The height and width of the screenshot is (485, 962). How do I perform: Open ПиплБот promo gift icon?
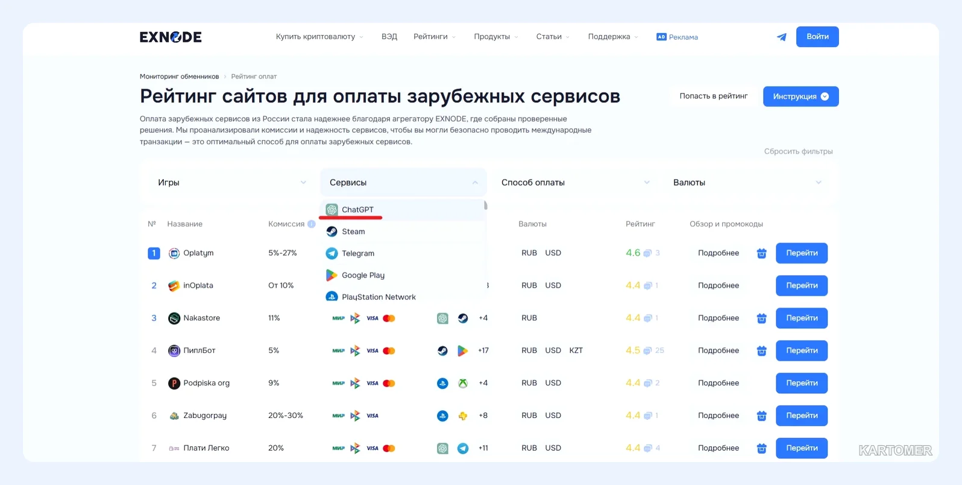coord(761,350)
